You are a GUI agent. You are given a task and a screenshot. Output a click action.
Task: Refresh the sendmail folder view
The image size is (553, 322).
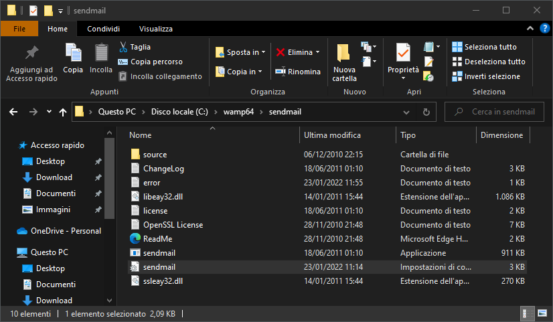click(426, 112)
